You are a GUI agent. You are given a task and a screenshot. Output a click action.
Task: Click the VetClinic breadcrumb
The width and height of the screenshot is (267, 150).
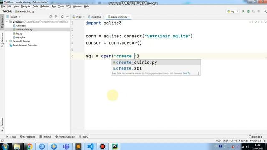point(7,11)
